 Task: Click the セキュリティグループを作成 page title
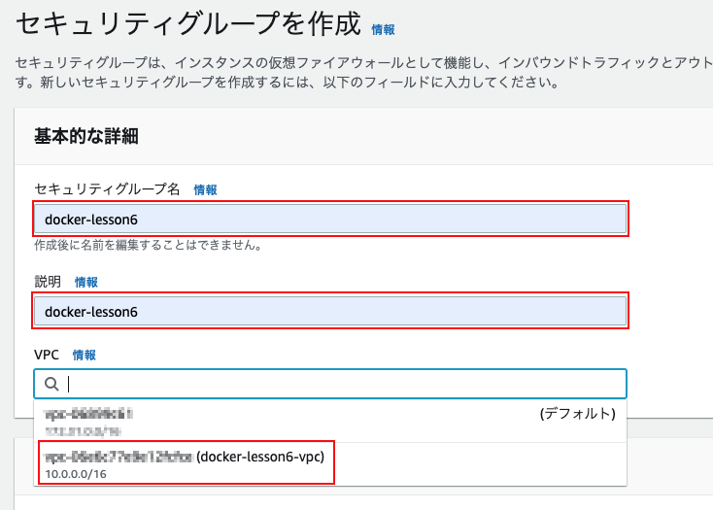pos(188,23)
